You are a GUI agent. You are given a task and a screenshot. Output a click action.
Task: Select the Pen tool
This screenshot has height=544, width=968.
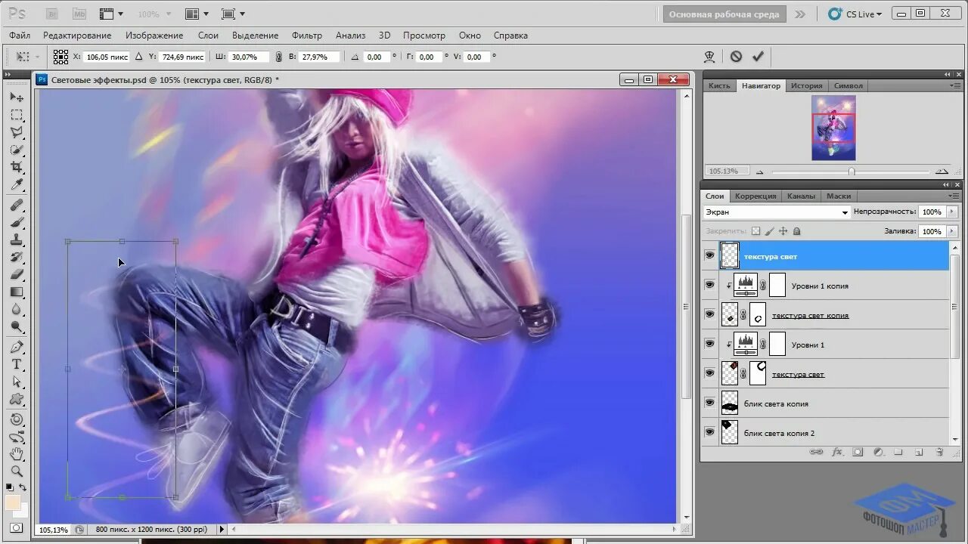point(17,348)
